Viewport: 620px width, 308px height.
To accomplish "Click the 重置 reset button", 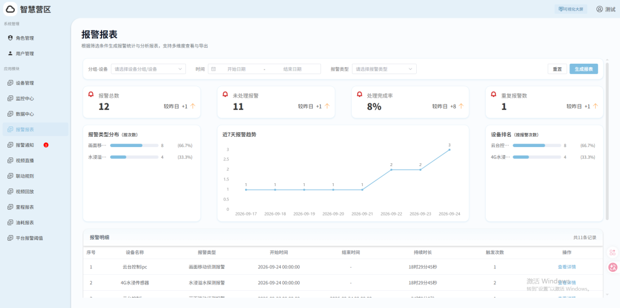I will [x=557, y=69].
